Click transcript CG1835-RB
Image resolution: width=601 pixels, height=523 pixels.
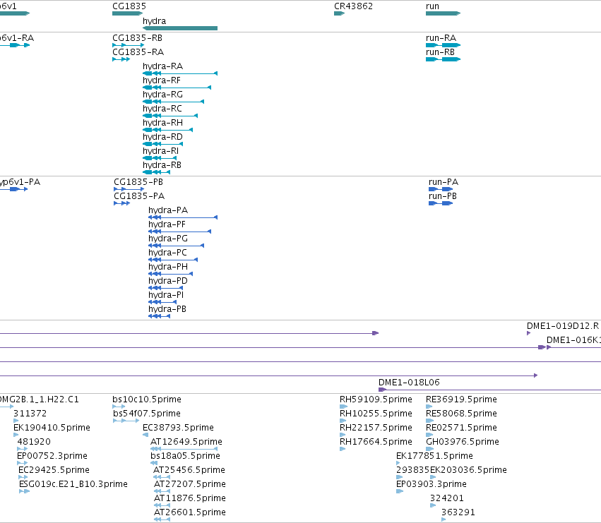(137, 38)
